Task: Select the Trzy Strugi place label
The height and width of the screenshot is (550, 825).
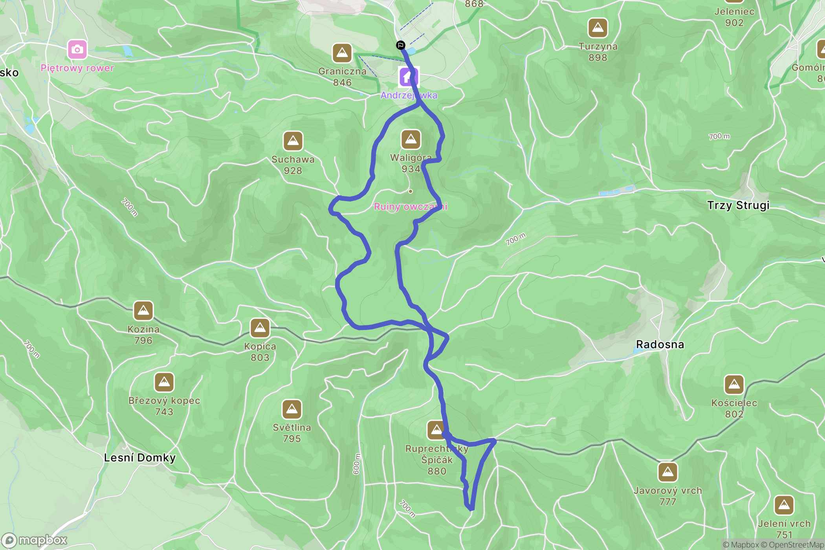Action: tap(738, 205)
